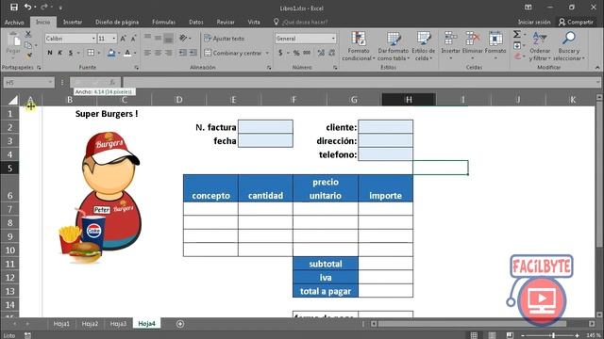Image resolution: width=604 pixels, height=339 pixels.
Task: Open the font size 11 dropdown
Action: (114, 39)
